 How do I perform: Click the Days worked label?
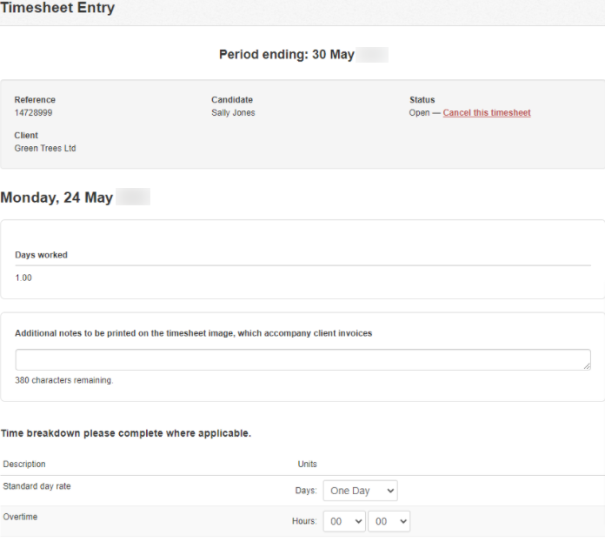(41, 255)
